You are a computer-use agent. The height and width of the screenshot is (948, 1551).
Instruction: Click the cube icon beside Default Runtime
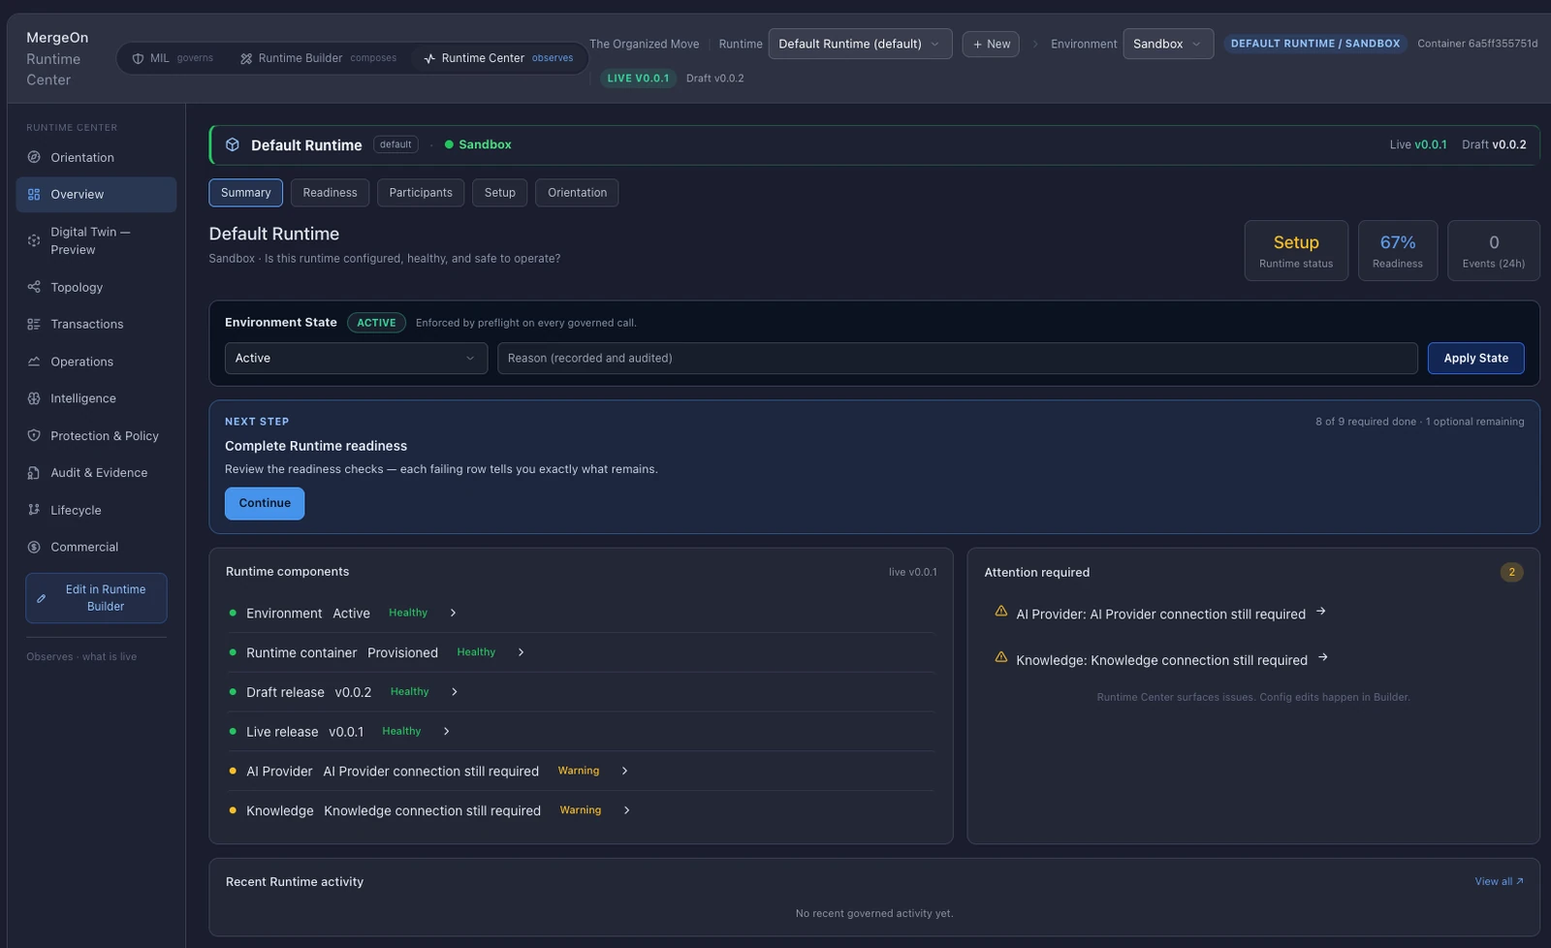pyautogui.click(x=233, y=144)
